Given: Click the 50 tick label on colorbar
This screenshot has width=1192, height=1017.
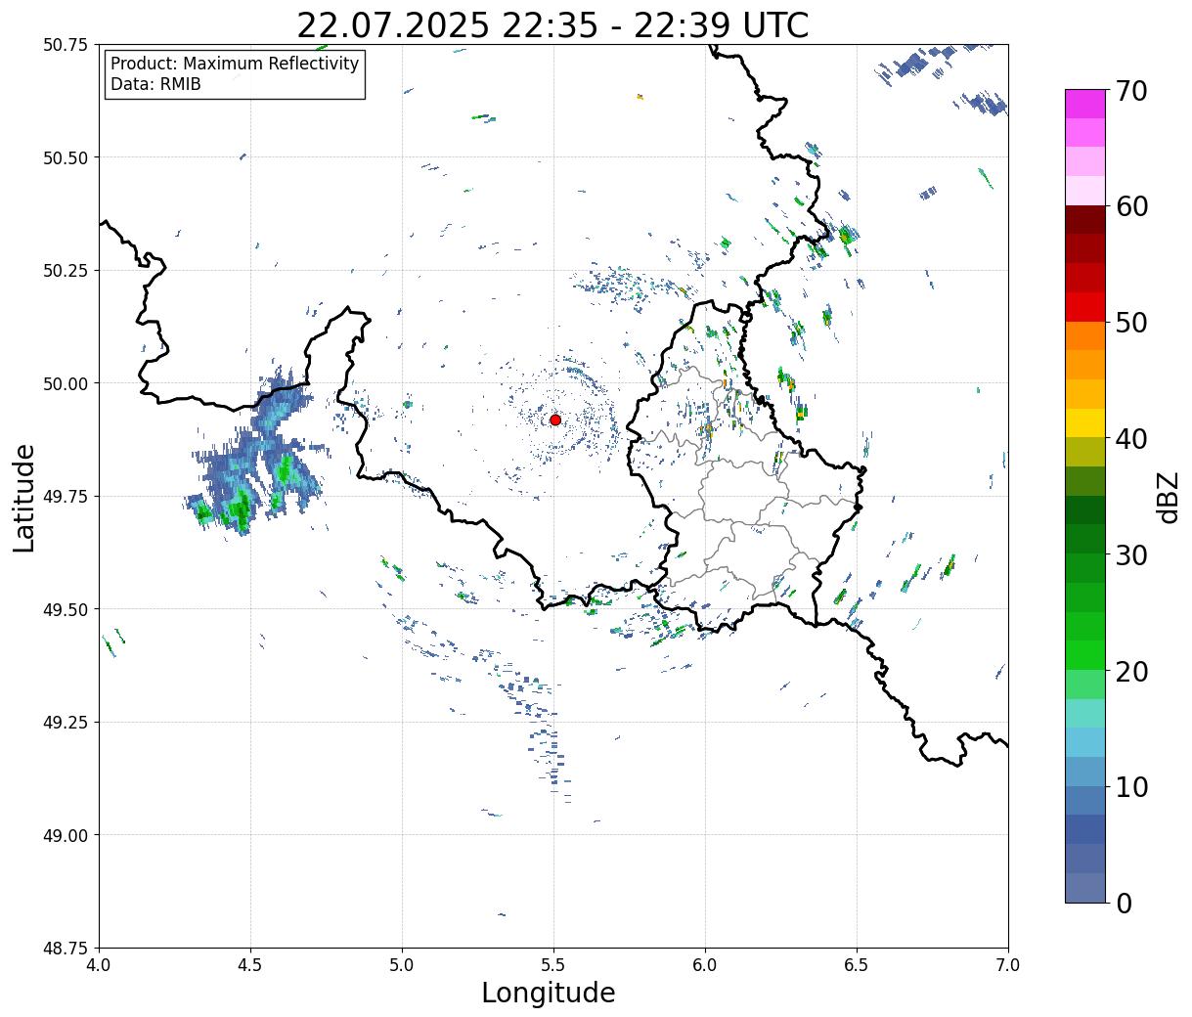Looking at the screenshot, I should coord(1130,323).
